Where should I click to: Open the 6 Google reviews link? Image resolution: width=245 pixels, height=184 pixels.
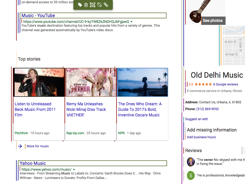click(226, 84)
